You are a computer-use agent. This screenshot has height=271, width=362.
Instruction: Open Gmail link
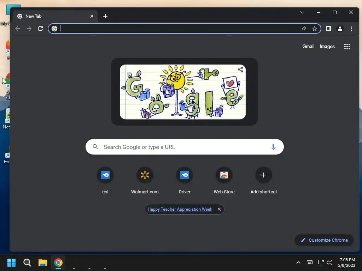click(x=308, y=46)
